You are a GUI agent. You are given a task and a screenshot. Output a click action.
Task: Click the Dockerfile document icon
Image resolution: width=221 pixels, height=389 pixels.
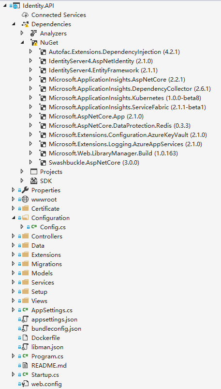[25, 338]
